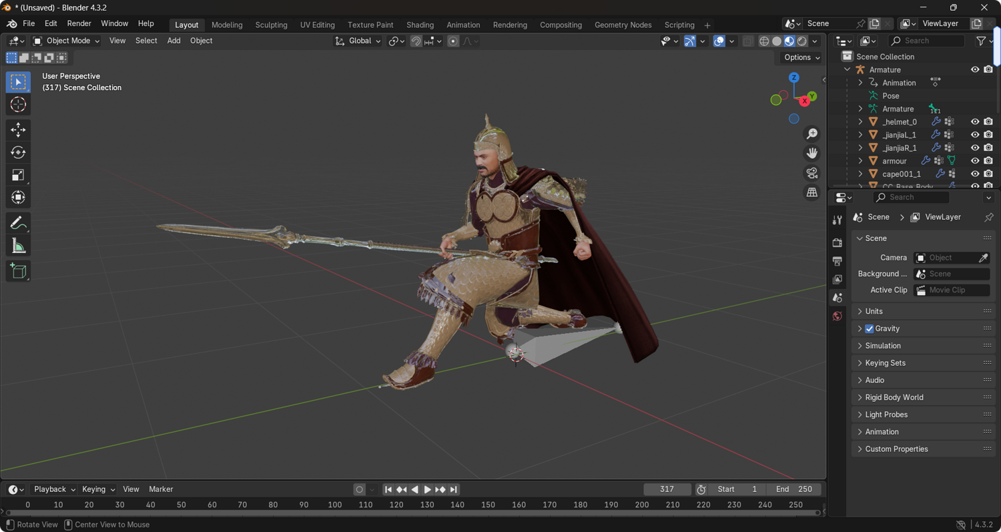Image resolution: width=1001 pixels, height=532 pixels.
Task: Play the animation forward
Action: pos(428,490)
